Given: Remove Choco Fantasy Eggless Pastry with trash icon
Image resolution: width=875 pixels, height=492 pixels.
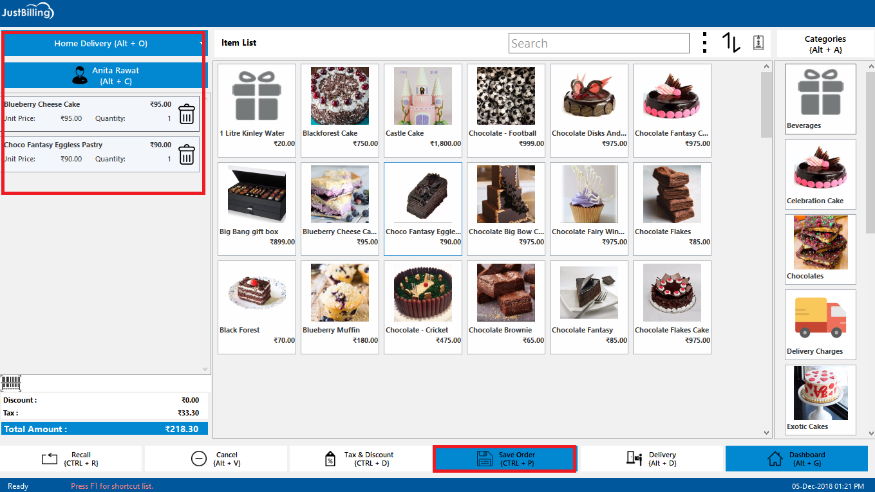Looking at the screenshot, I should (186, 154).
